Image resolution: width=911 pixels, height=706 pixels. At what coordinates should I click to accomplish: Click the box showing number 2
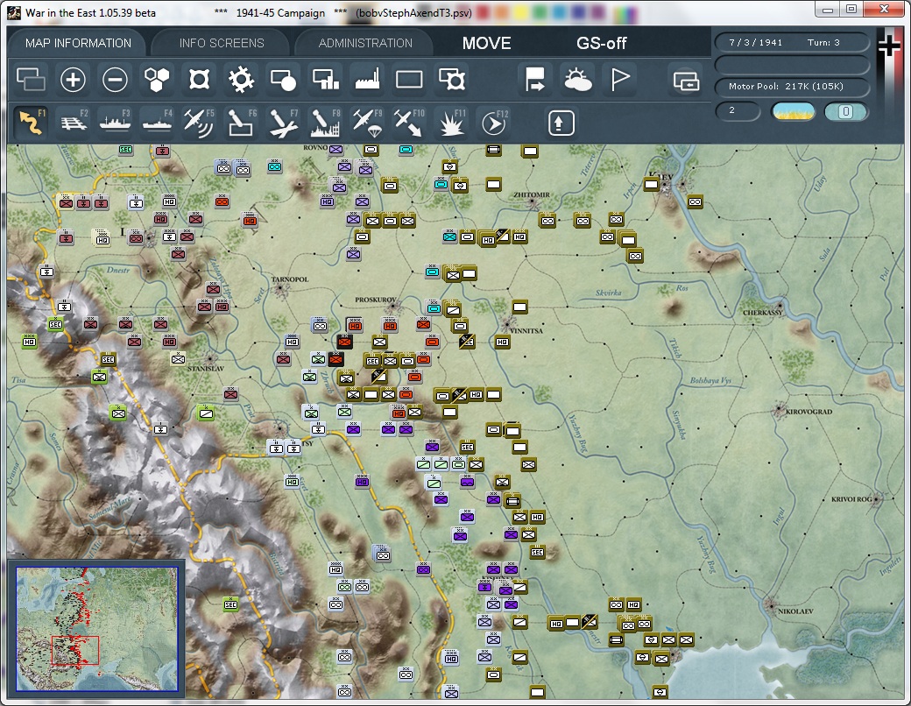738,110
